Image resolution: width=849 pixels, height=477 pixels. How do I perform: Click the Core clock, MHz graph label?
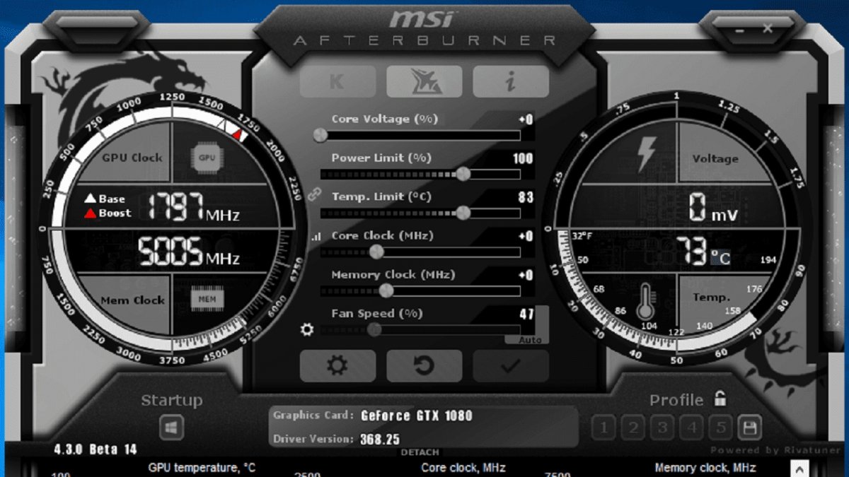(x=463, y=468)
